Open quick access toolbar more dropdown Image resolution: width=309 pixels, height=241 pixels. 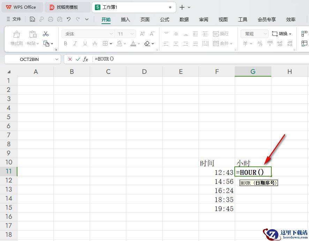point(87,19)
